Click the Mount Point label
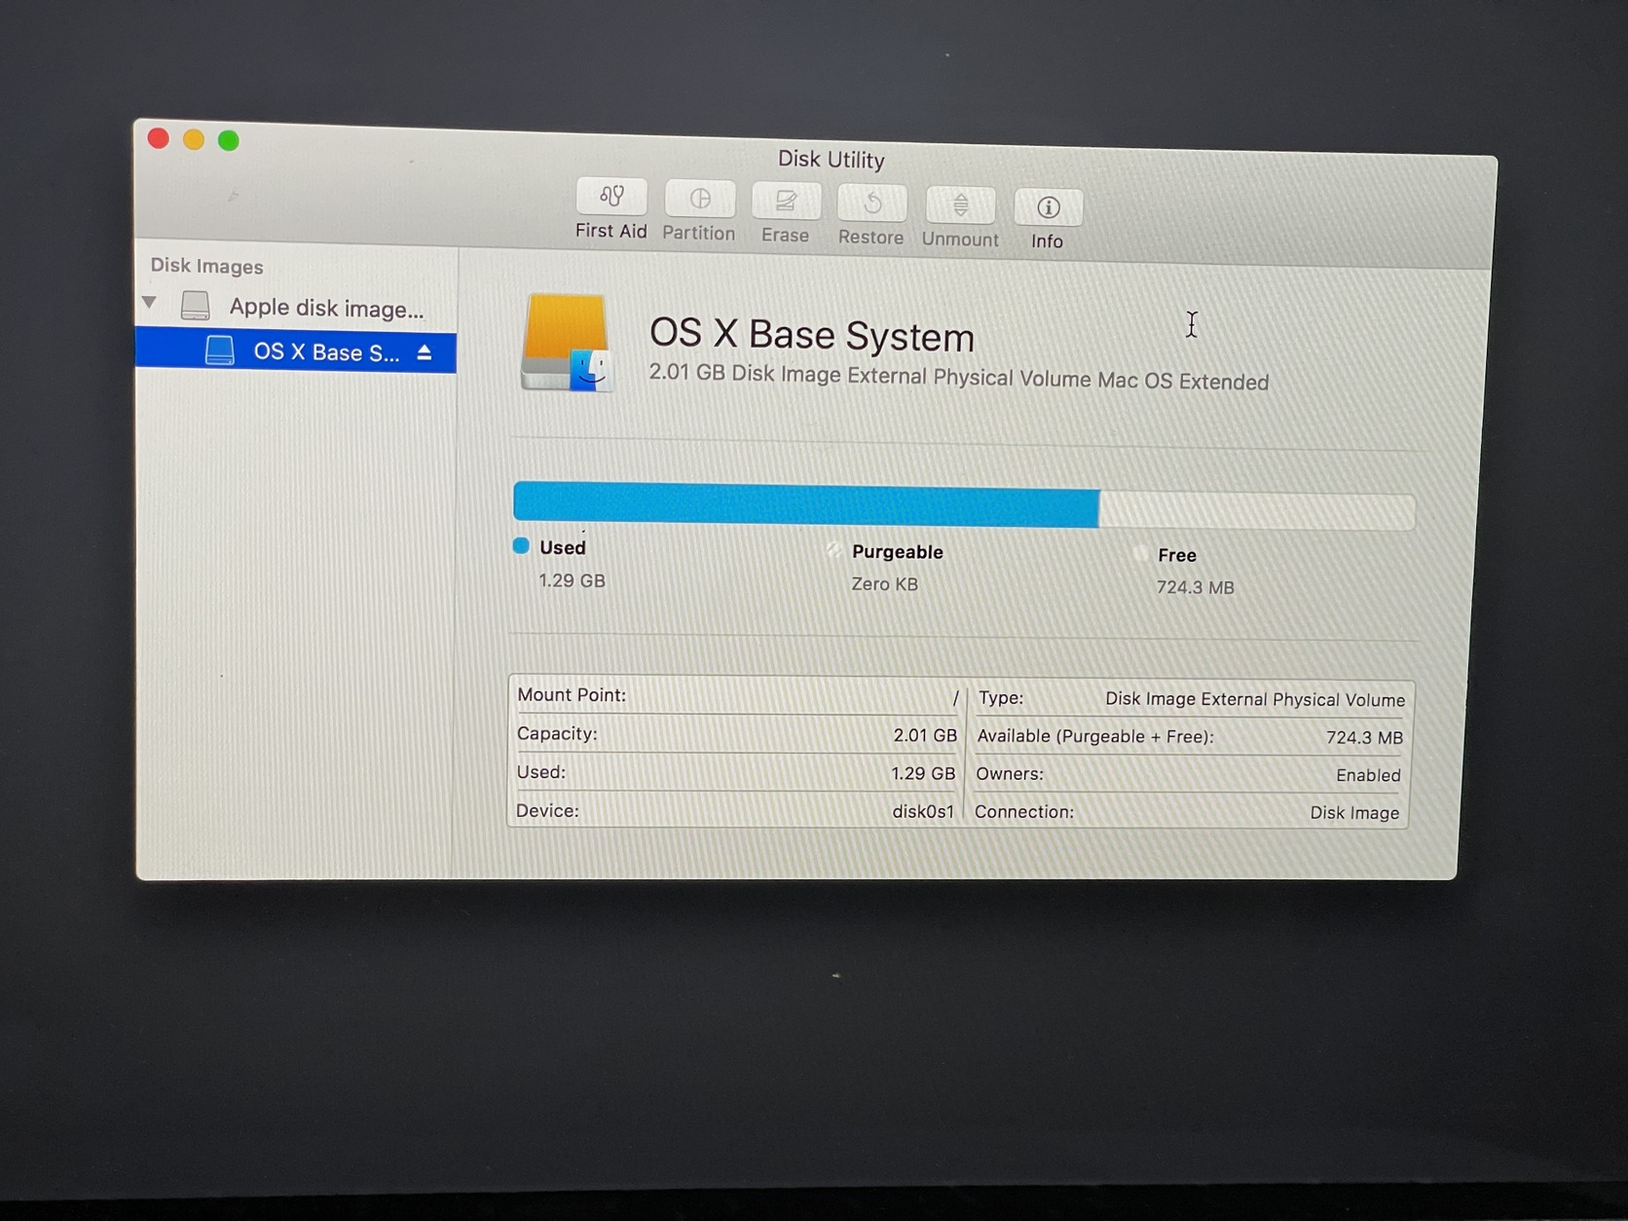 [x=572, y=695]
